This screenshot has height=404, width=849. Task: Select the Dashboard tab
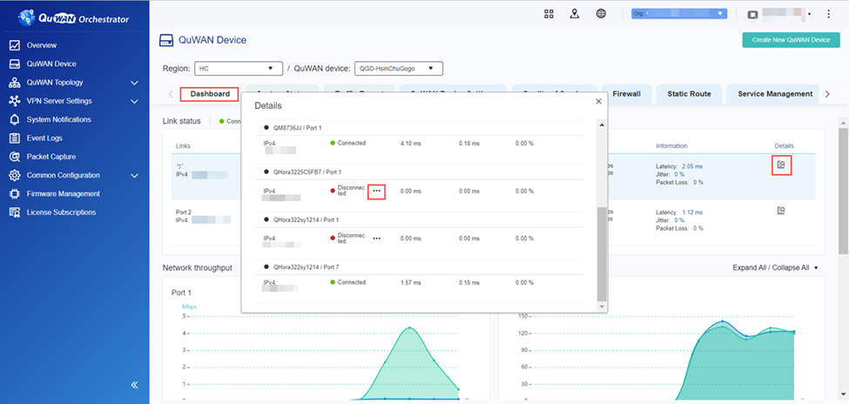click(x=210, y=94)
